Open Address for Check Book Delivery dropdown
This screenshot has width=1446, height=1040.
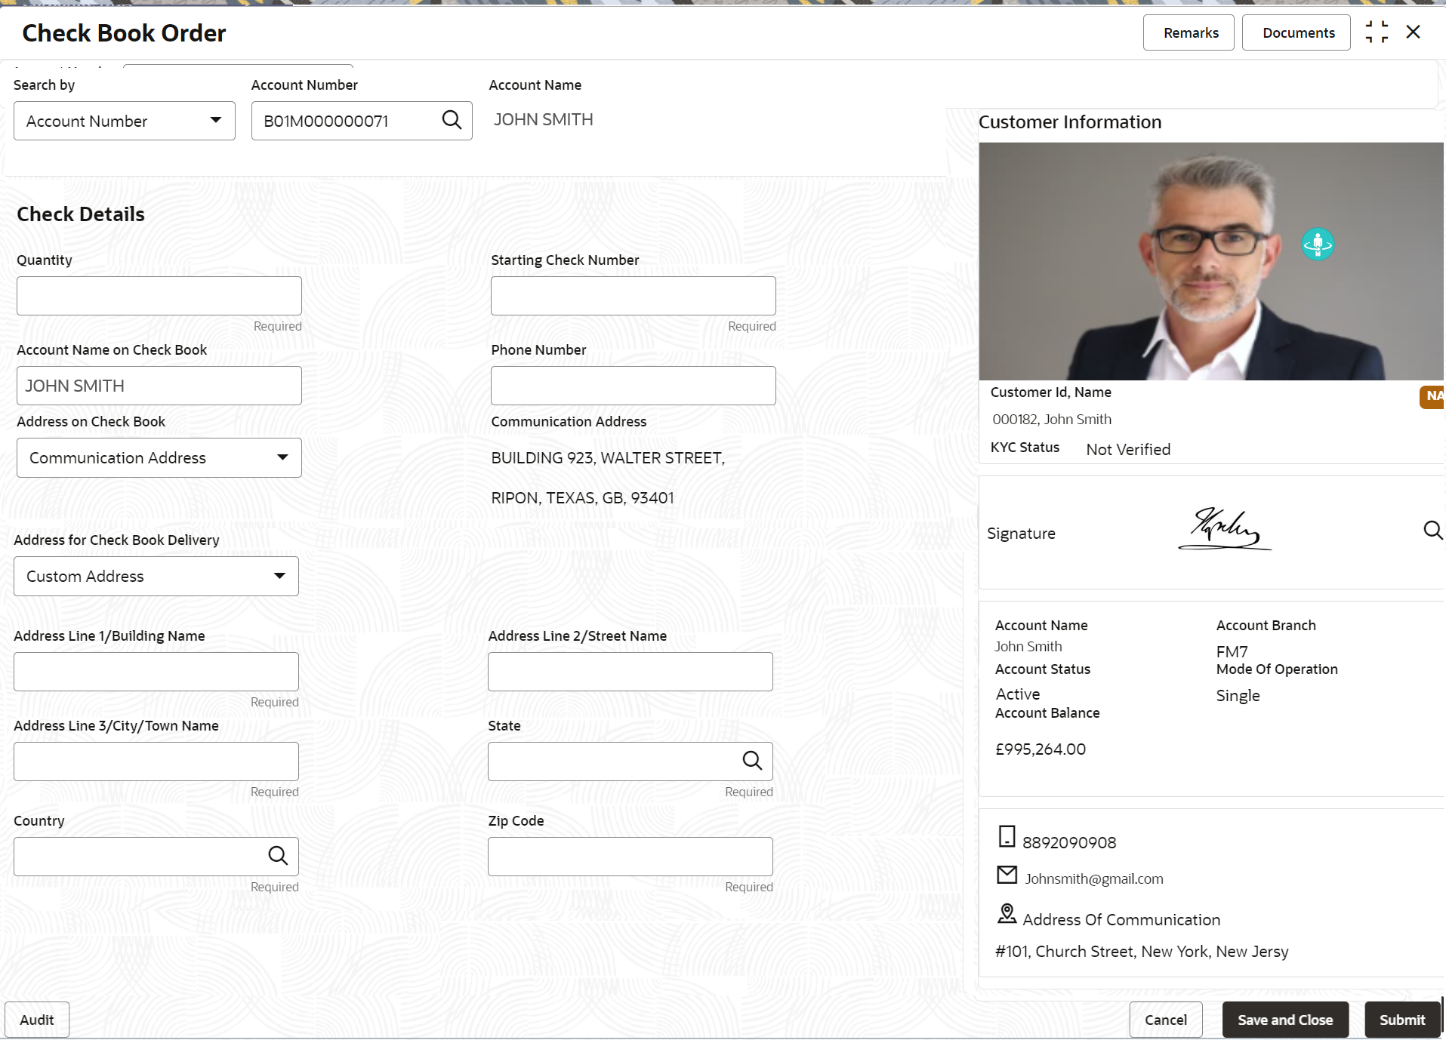(x=156, y=577)
